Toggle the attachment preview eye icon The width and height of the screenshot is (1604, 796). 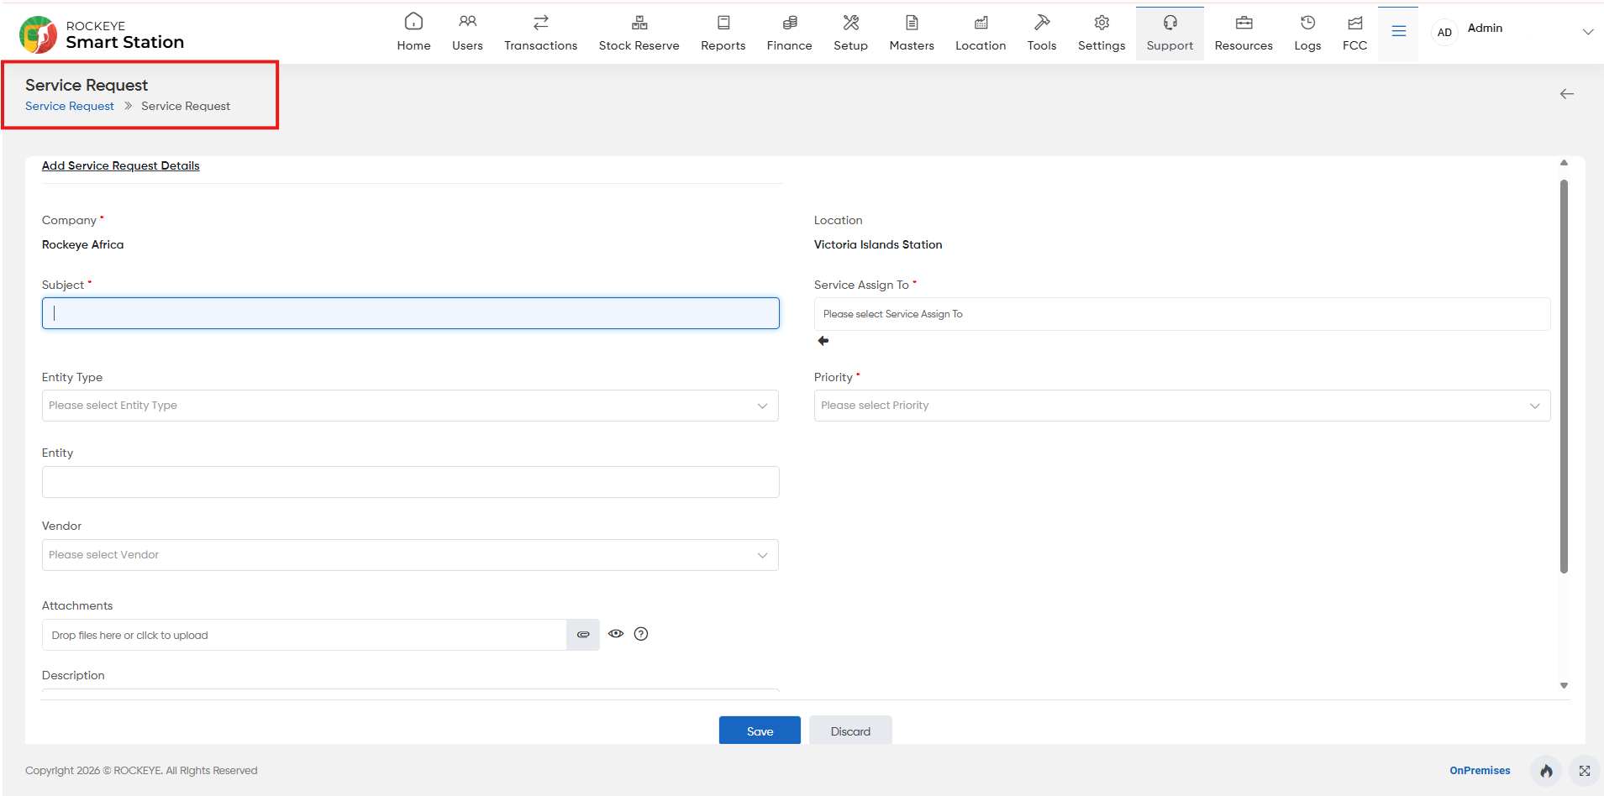(x=616, y=634)
